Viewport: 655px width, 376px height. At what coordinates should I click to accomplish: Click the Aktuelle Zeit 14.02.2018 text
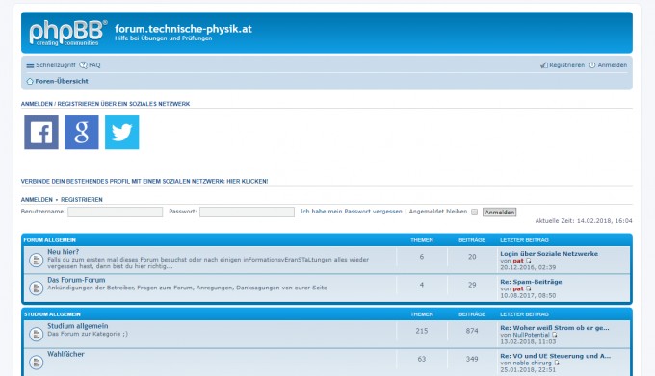click(x=584, y=221)
